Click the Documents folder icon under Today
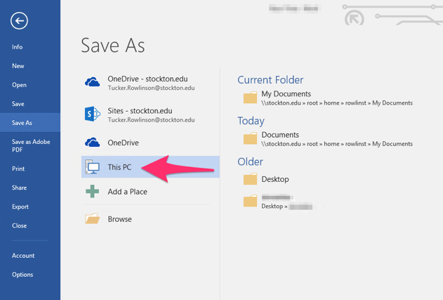 [x=251, y=138]
